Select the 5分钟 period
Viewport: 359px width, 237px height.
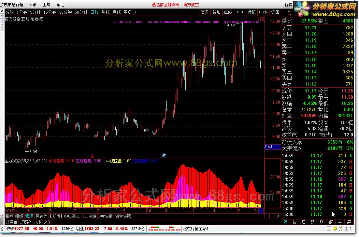pyautogui.click(x=35, y=12)
